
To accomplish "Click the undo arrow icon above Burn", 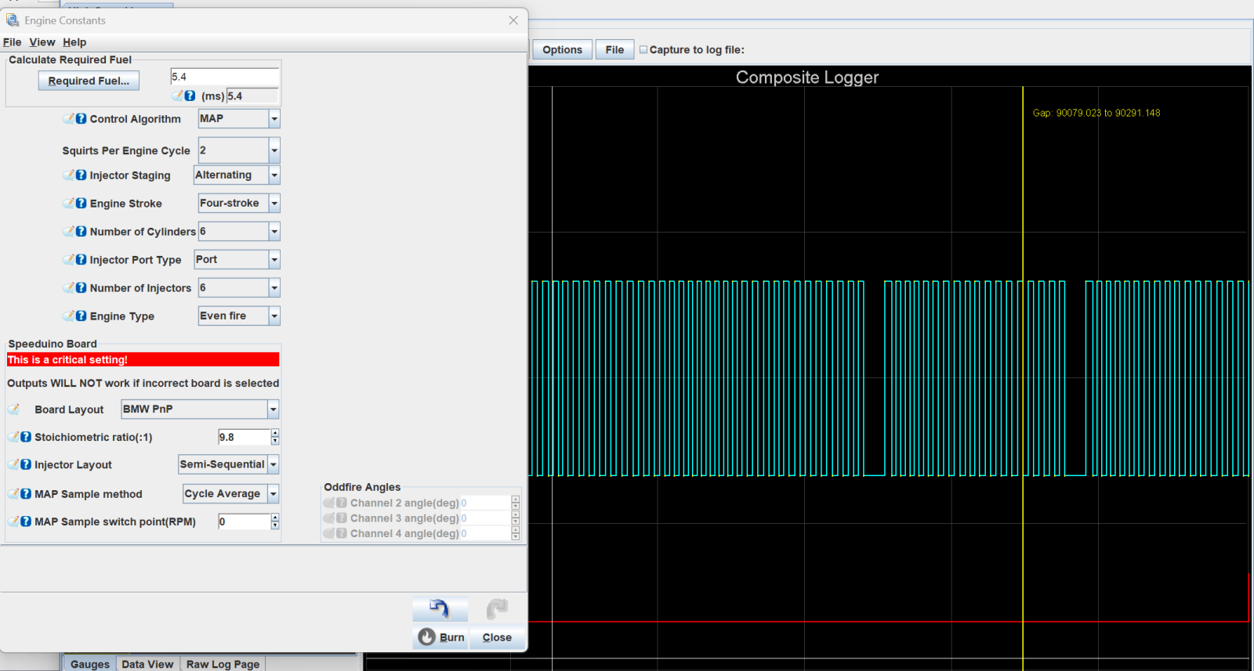I will 440,609.
